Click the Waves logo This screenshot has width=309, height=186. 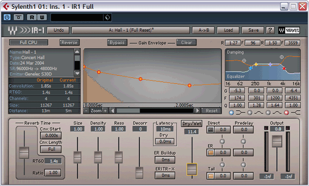(x=289, y=30)
